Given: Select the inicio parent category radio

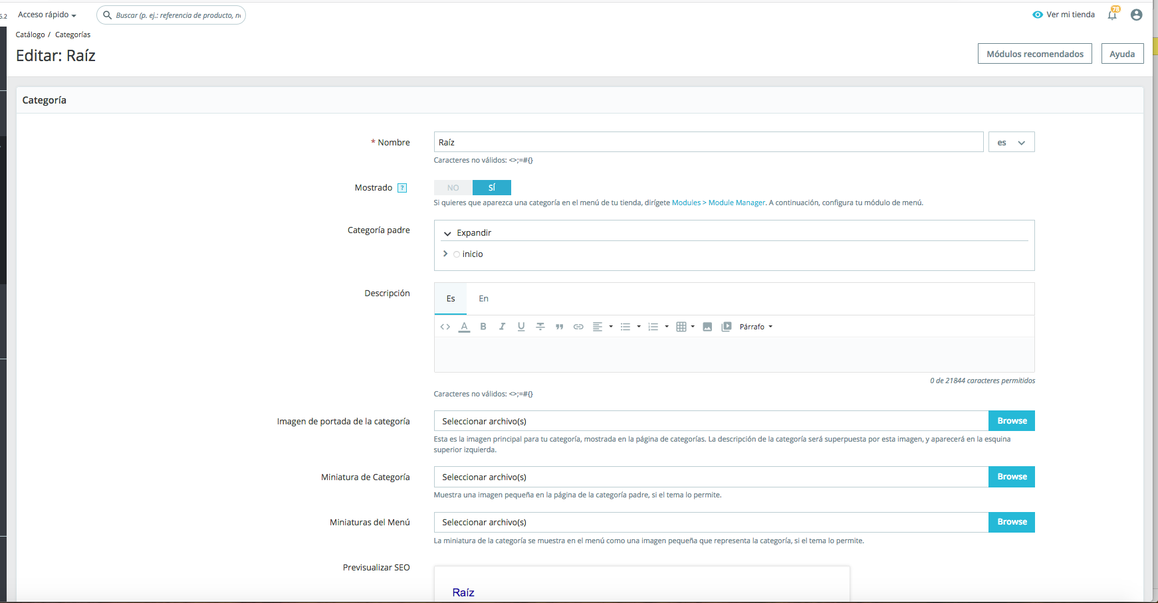Looking at the screenshot, I should tap(457, 254).
